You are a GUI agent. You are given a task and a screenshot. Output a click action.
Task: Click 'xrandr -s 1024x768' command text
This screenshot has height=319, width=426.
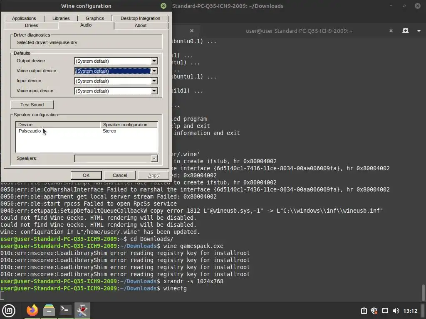click(193, 281)
